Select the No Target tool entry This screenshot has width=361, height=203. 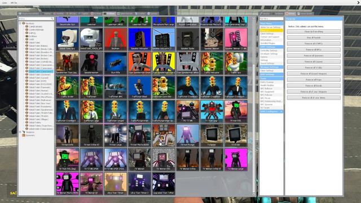point(271,108)
